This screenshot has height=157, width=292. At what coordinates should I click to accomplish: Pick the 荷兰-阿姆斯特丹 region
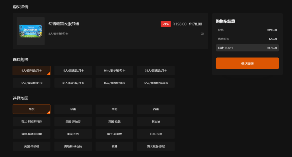[32, 122]
